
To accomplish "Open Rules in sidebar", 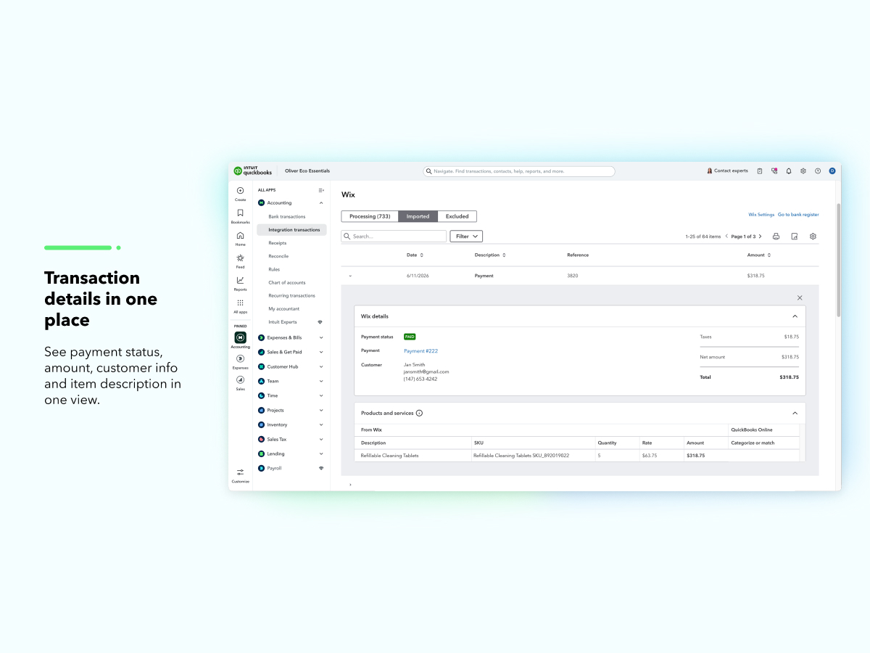I will [274, 269].
